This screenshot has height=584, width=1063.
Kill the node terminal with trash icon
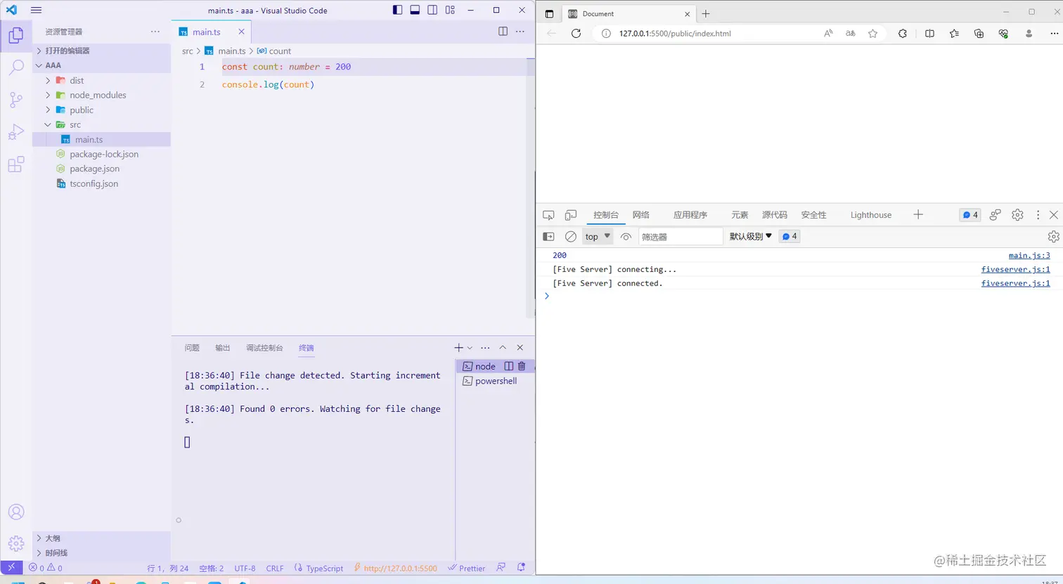tap(522, 366)
